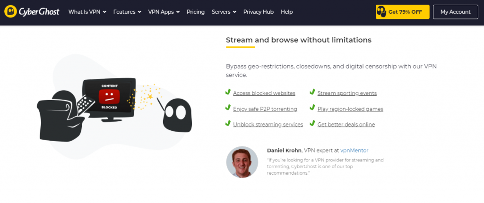Open the Help page
The height and width of the screenshot is (203, 484).
pos(287,12)
